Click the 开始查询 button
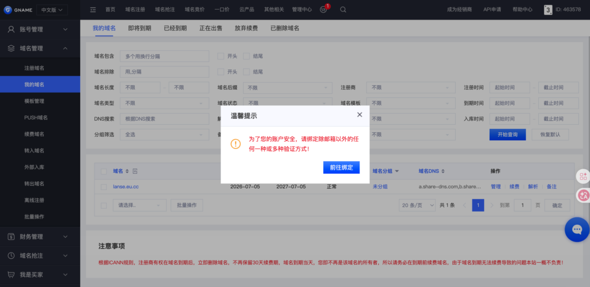The image size is (590, 287). coord(508,135)
